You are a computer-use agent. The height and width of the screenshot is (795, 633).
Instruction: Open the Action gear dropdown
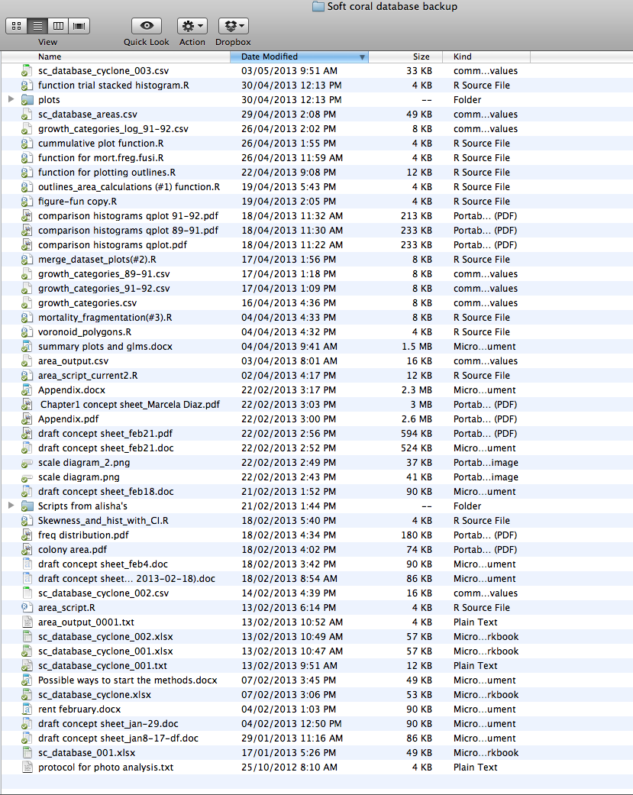pos(192,26)
